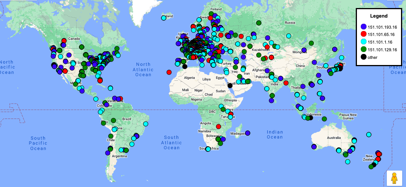The image size is (406, 187).
Task: Click the North Atlantic Ocean map label
Action: [x=143, y=70]
